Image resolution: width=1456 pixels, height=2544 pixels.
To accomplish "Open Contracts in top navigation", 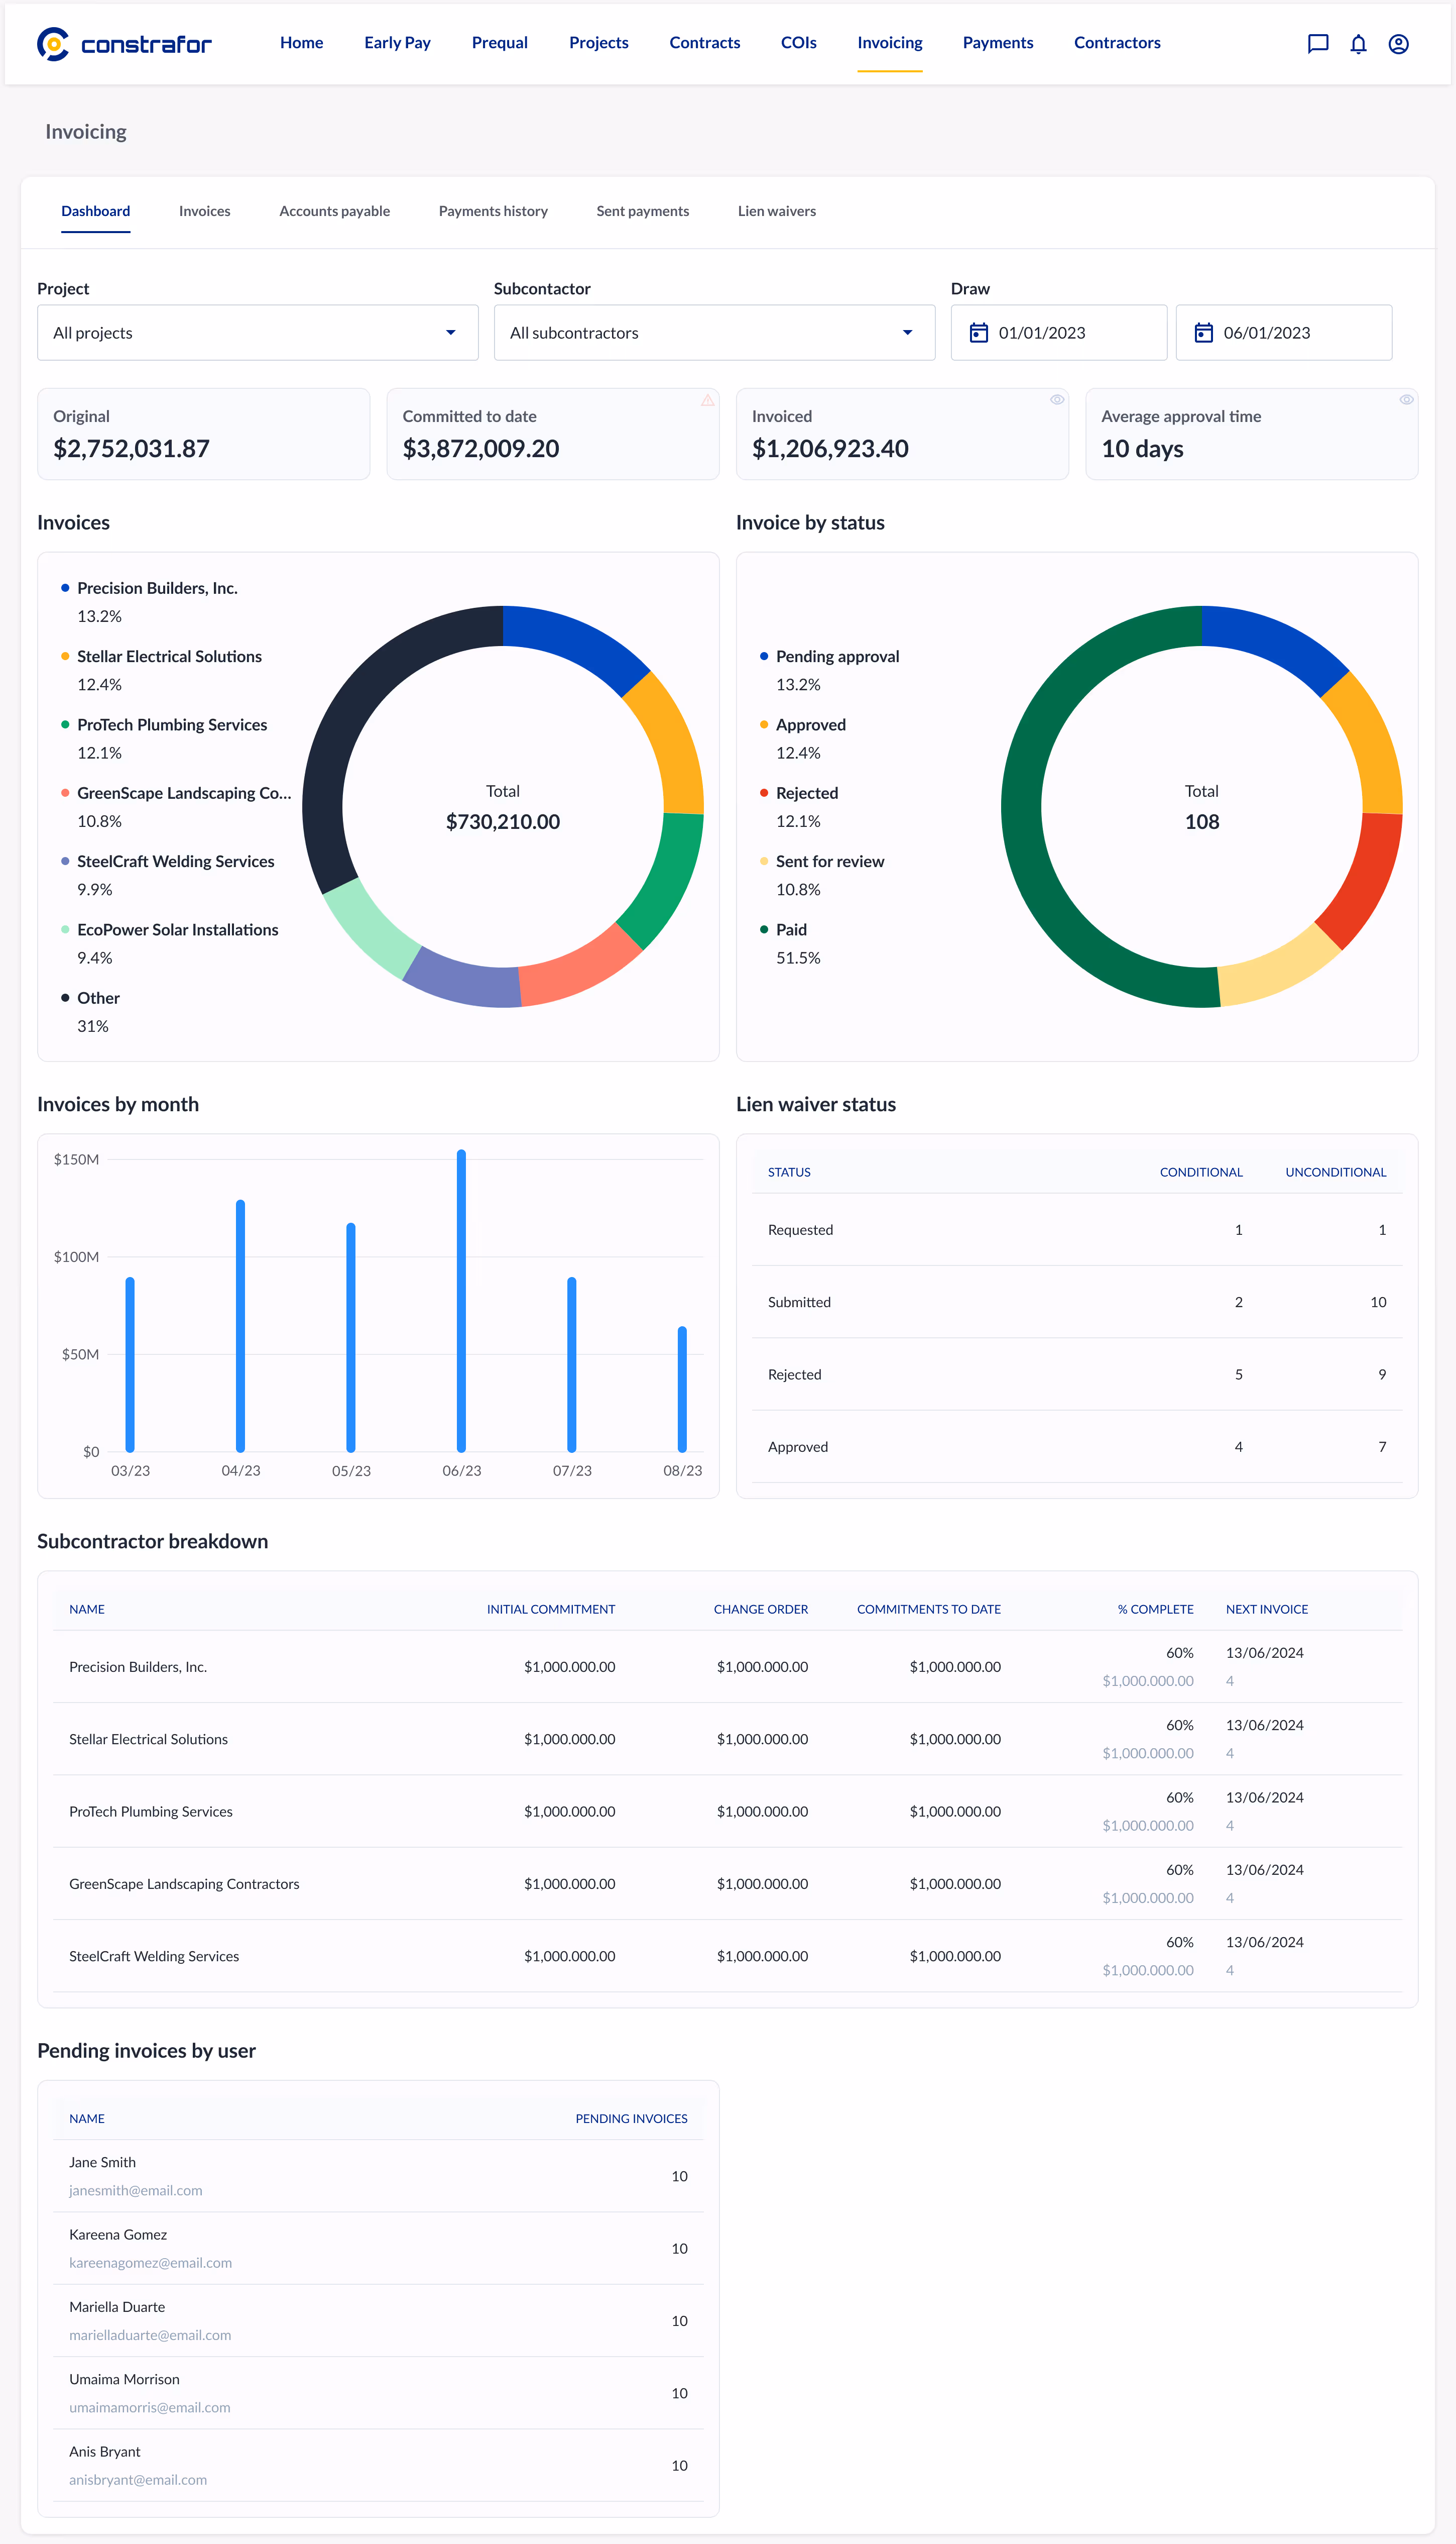I will tap(704, 43).
